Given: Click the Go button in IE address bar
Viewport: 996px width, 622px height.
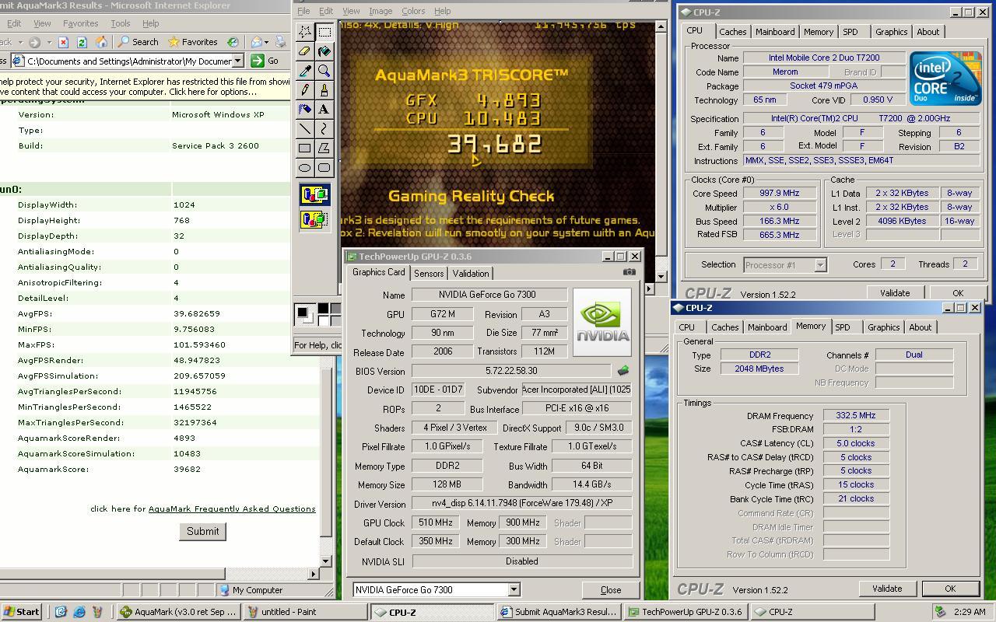Looking at the screenshot, I should pos(265,61).
